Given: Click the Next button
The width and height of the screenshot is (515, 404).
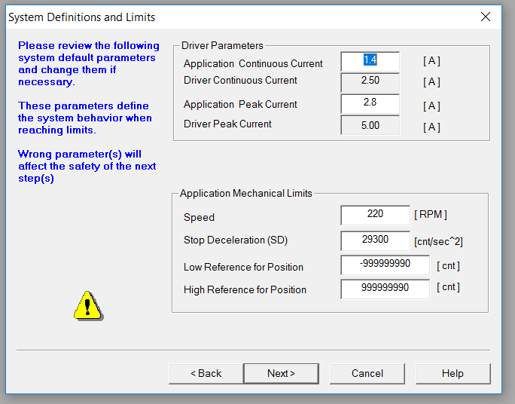Looking at the screenshot, I should [281, 373].
